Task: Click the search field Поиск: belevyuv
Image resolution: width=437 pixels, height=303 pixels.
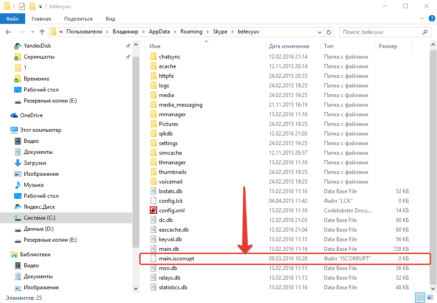Action: coord(381,32)
